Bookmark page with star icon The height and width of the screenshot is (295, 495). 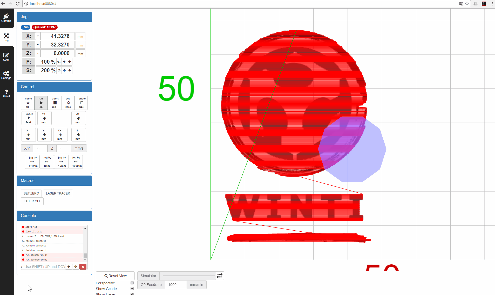[467, 4]
